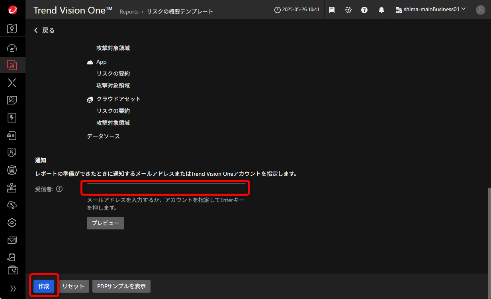Open the padlock document icon in sidebar

tap(12, 135)
